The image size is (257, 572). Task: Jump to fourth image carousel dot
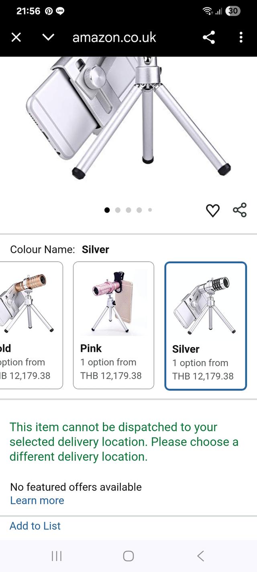pyautogui.click(x=139, y=210)
